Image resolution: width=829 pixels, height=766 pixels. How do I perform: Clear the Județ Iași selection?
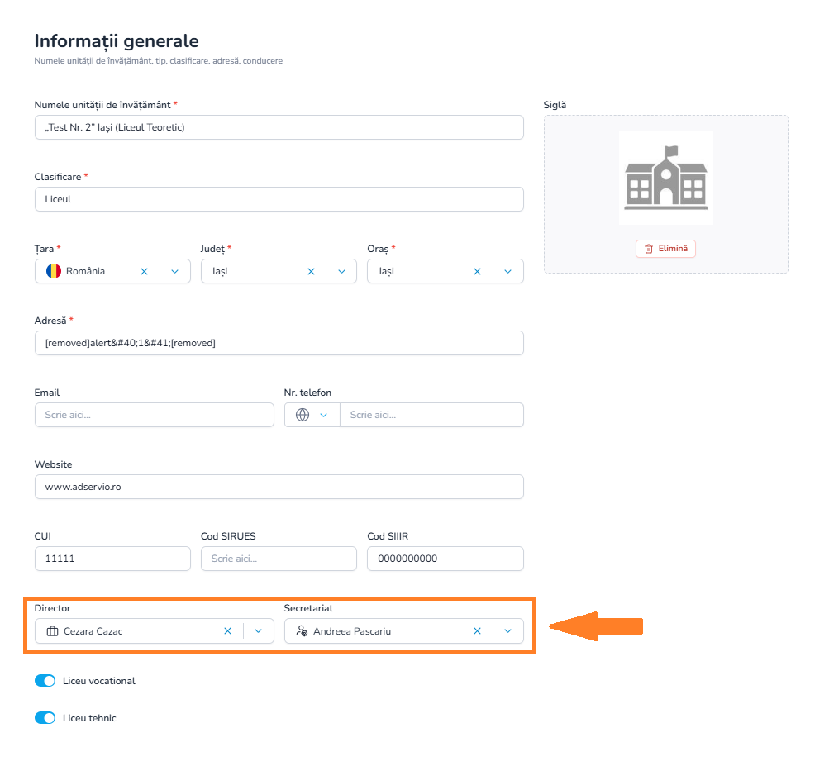tap(311, 271)
